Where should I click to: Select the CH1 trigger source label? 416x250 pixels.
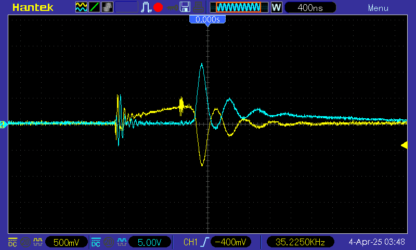[191, 242]
